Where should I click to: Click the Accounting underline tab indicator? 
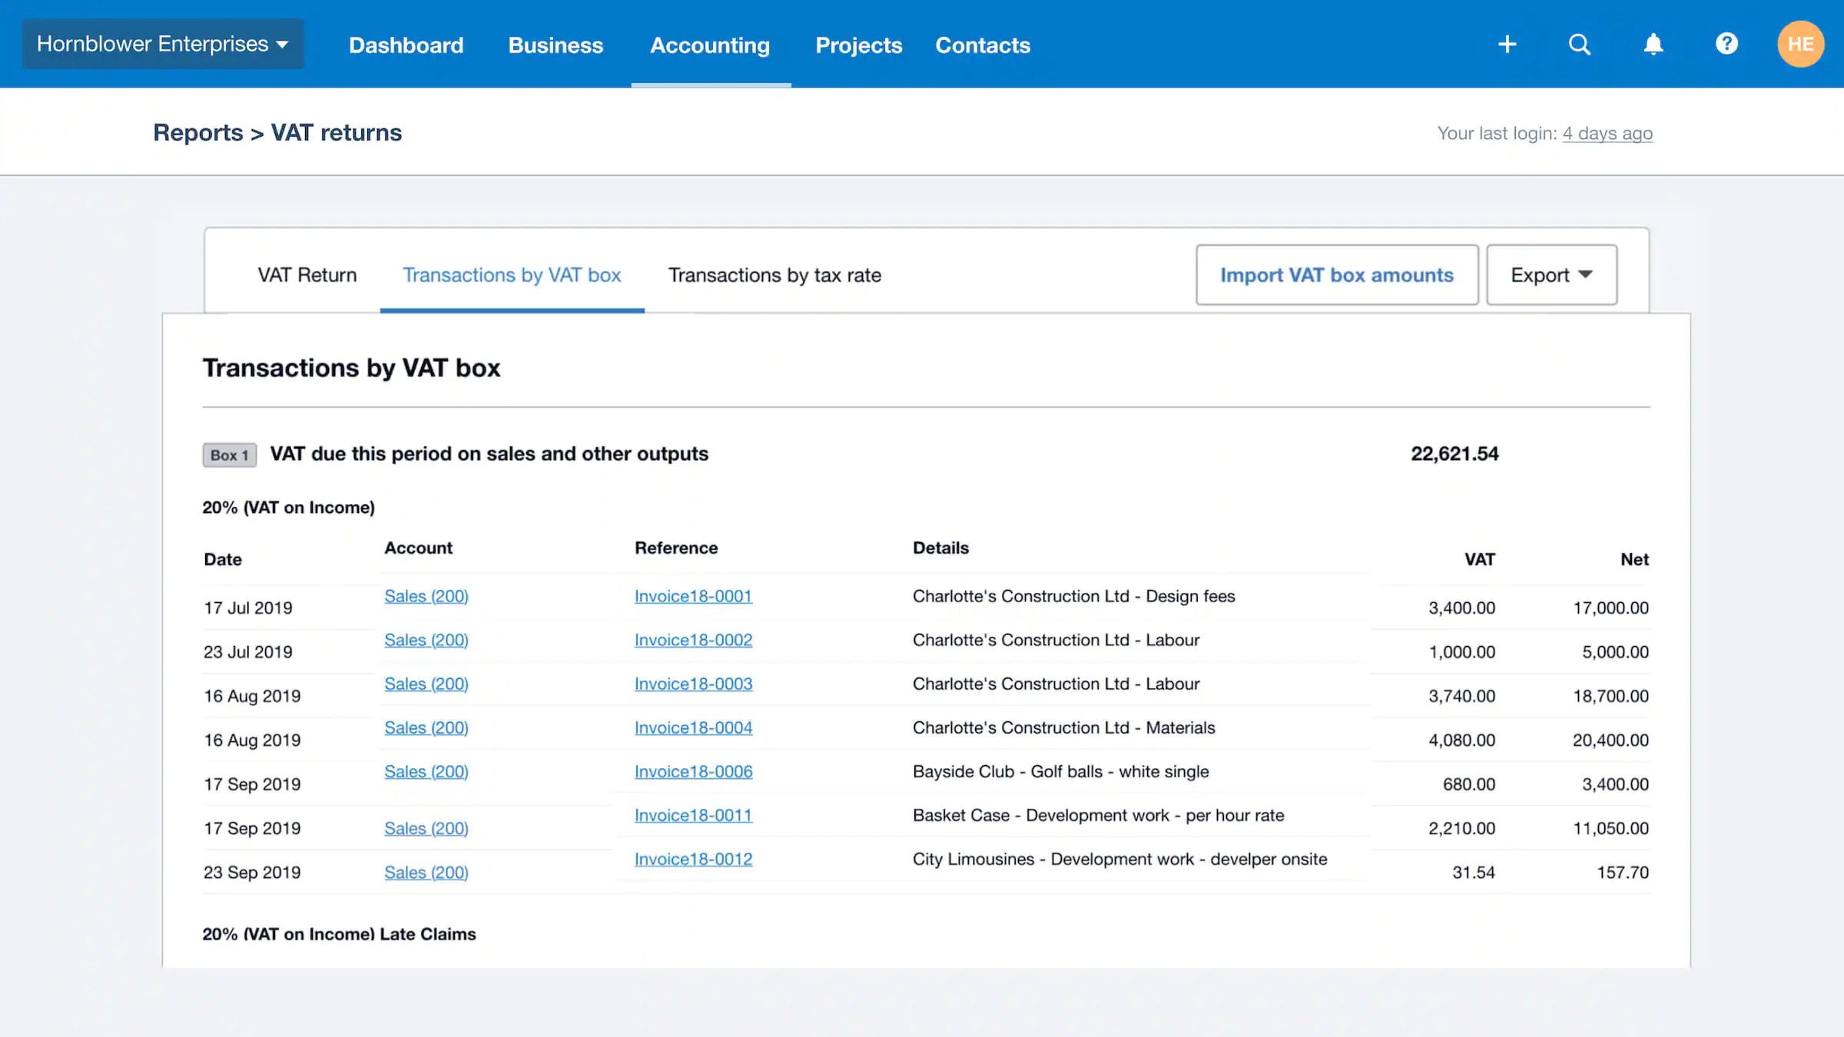pos(711,85)
